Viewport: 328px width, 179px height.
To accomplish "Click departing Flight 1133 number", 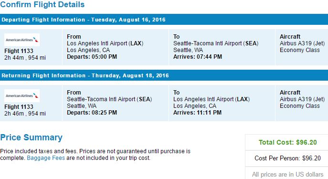I will tap(19, 51).
